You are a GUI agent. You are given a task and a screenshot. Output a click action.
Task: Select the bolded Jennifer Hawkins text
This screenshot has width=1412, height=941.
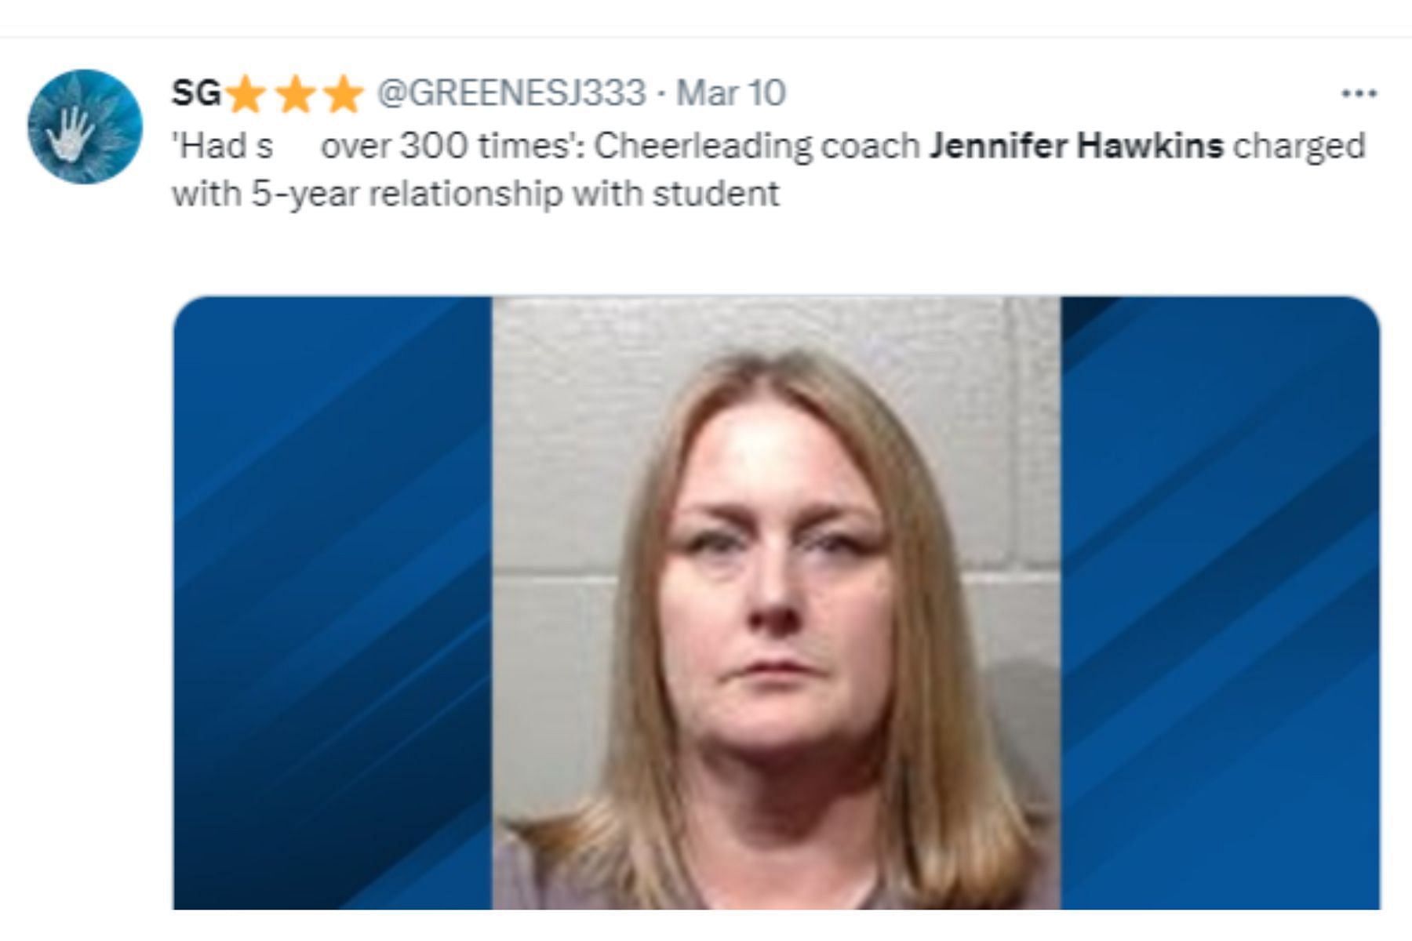click(x=1076, y=146)
